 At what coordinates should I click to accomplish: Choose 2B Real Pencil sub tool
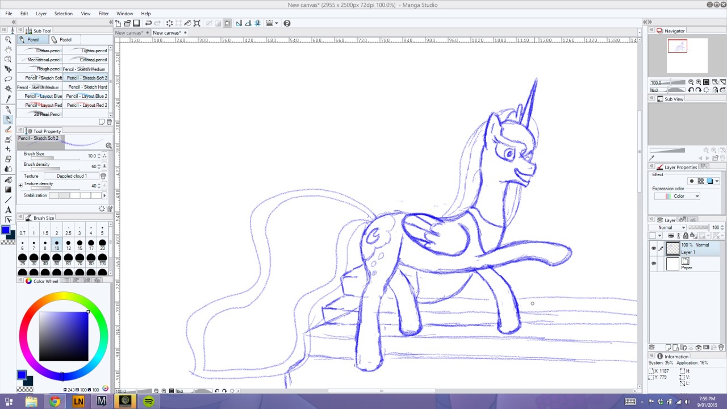pyautogui.click(x=39, y=114)
